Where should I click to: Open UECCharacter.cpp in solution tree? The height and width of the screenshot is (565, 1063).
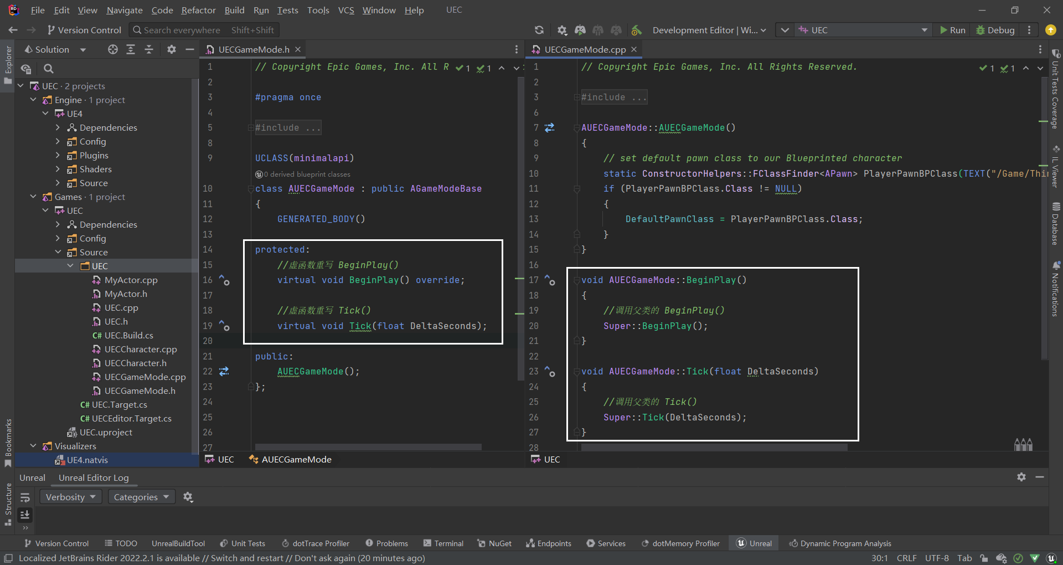click(141, 350)
